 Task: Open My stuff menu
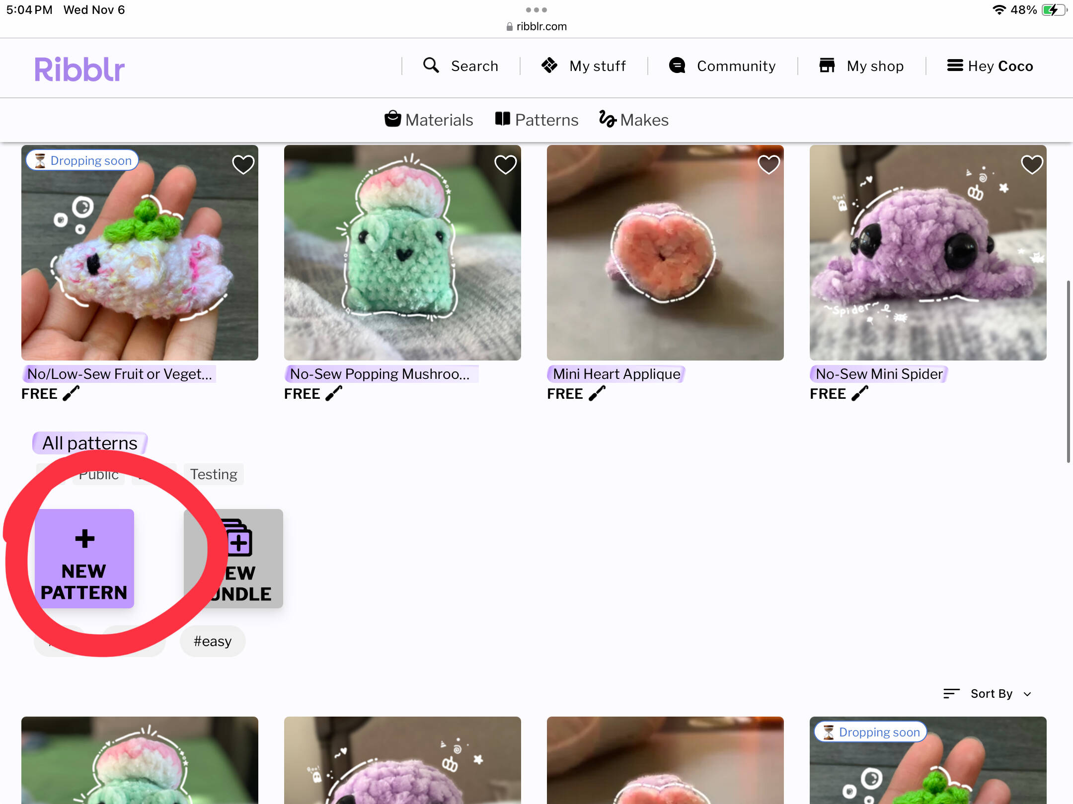coord(598,66)
